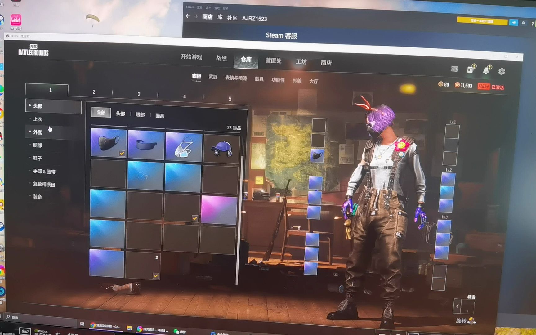Go to the 开始游戏 tab

(x=191, y=57)
